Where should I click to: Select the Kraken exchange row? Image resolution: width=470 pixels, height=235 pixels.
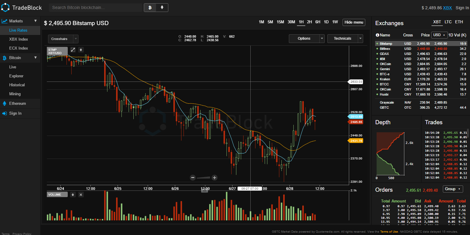click(x=421, y=79)
